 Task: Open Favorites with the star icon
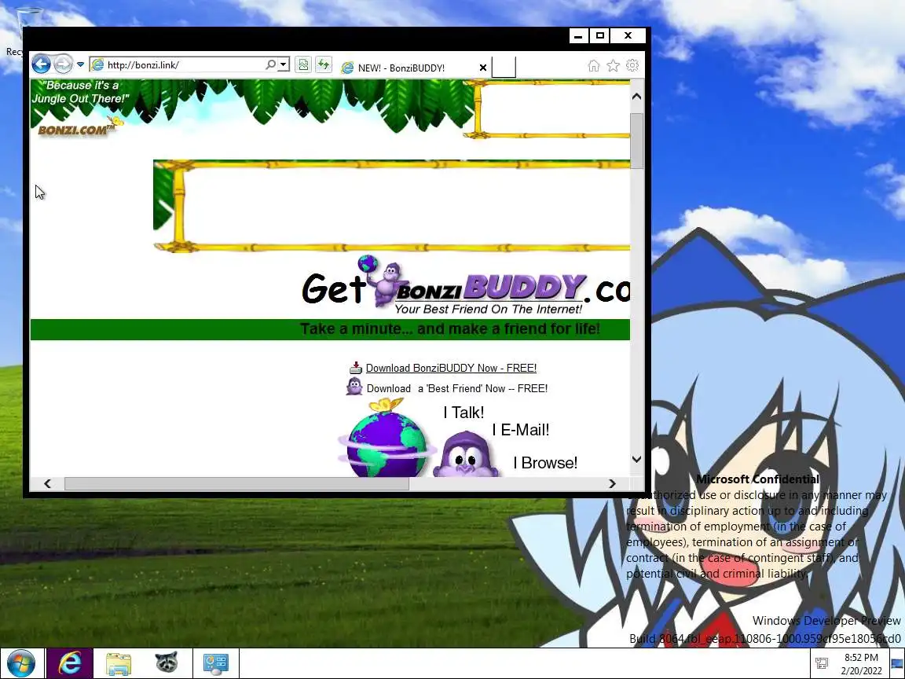(x=613, y=66)
